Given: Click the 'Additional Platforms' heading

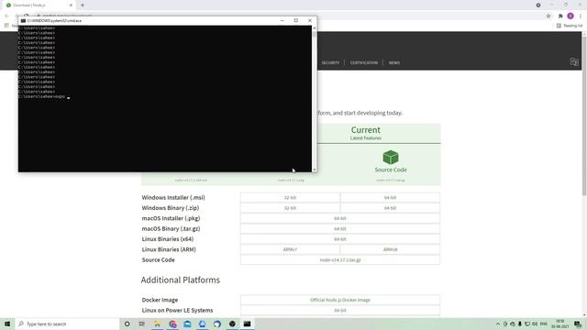Looking at the screenshot, I should click(181, 280).
